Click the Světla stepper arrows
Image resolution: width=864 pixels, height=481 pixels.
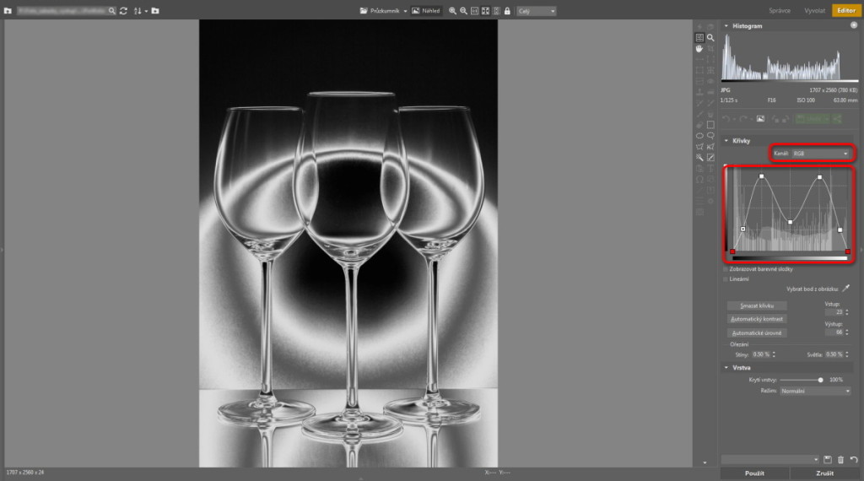click(x=847, y=354)
